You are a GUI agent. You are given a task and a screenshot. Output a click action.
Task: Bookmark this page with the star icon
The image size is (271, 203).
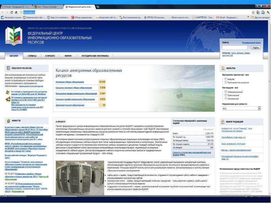pyautogui.click(x=253, y=13)
